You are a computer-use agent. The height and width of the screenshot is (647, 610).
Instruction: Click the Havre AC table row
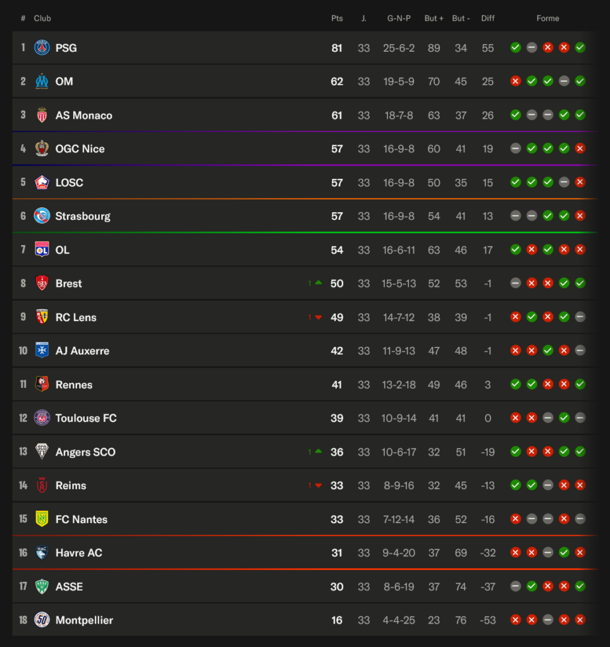pyautogui.click(x=305, y=552)
